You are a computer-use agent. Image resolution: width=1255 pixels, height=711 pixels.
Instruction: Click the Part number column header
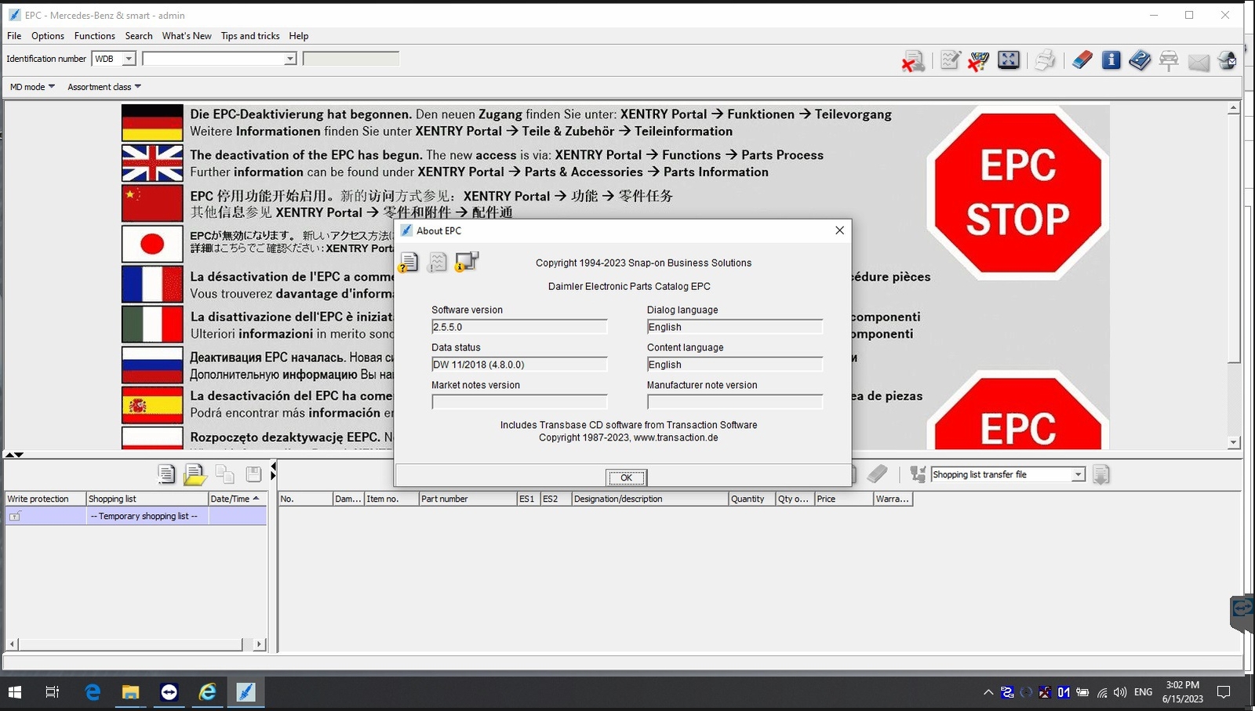(x=467, y=499)
